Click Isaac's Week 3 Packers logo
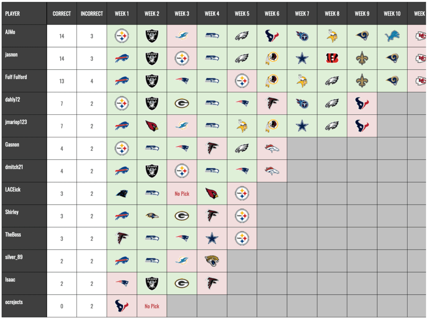Image resolution: width=428 pixels, height=319 pixels. pyautogui.click(x=182, y=284)
